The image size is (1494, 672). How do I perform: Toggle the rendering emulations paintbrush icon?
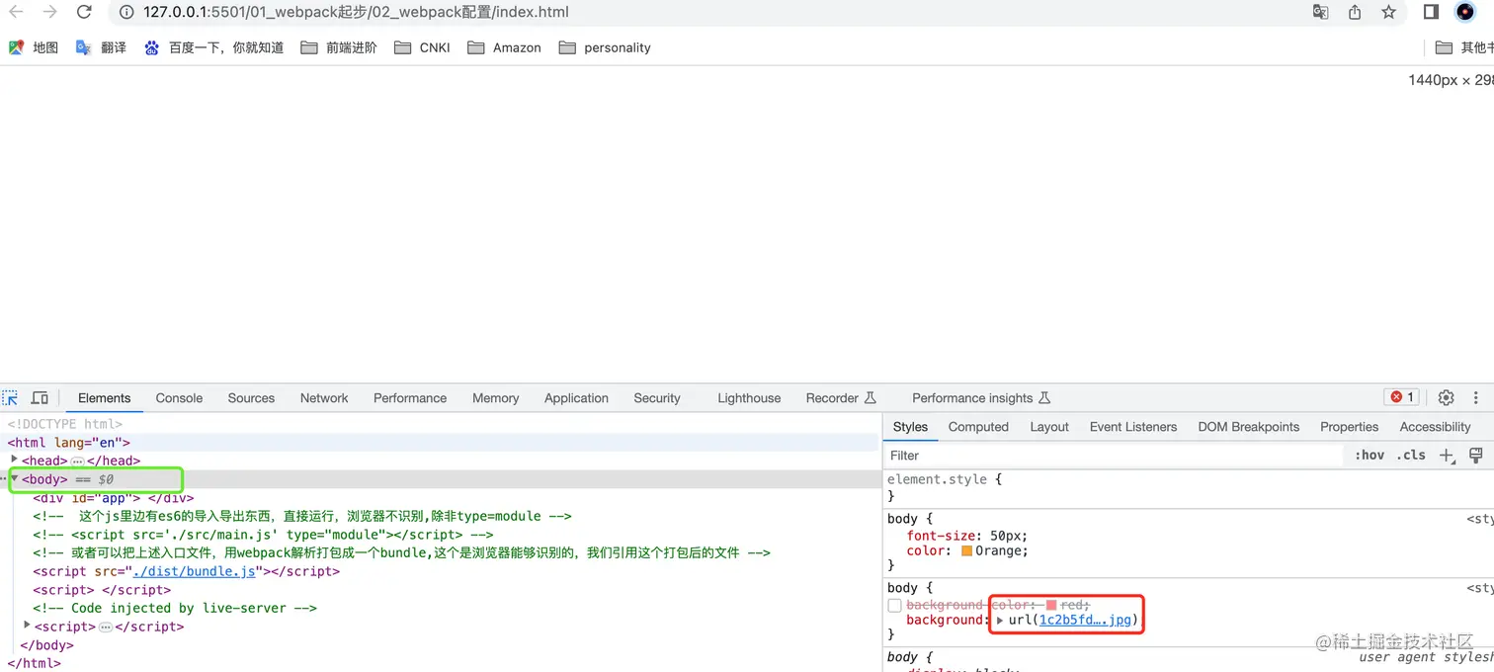1476,456
